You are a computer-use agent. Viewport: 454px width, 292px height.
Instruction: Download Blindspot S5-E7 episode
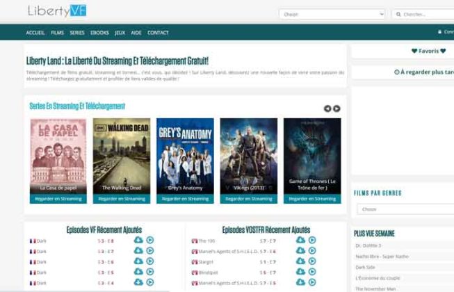(300, 272)
